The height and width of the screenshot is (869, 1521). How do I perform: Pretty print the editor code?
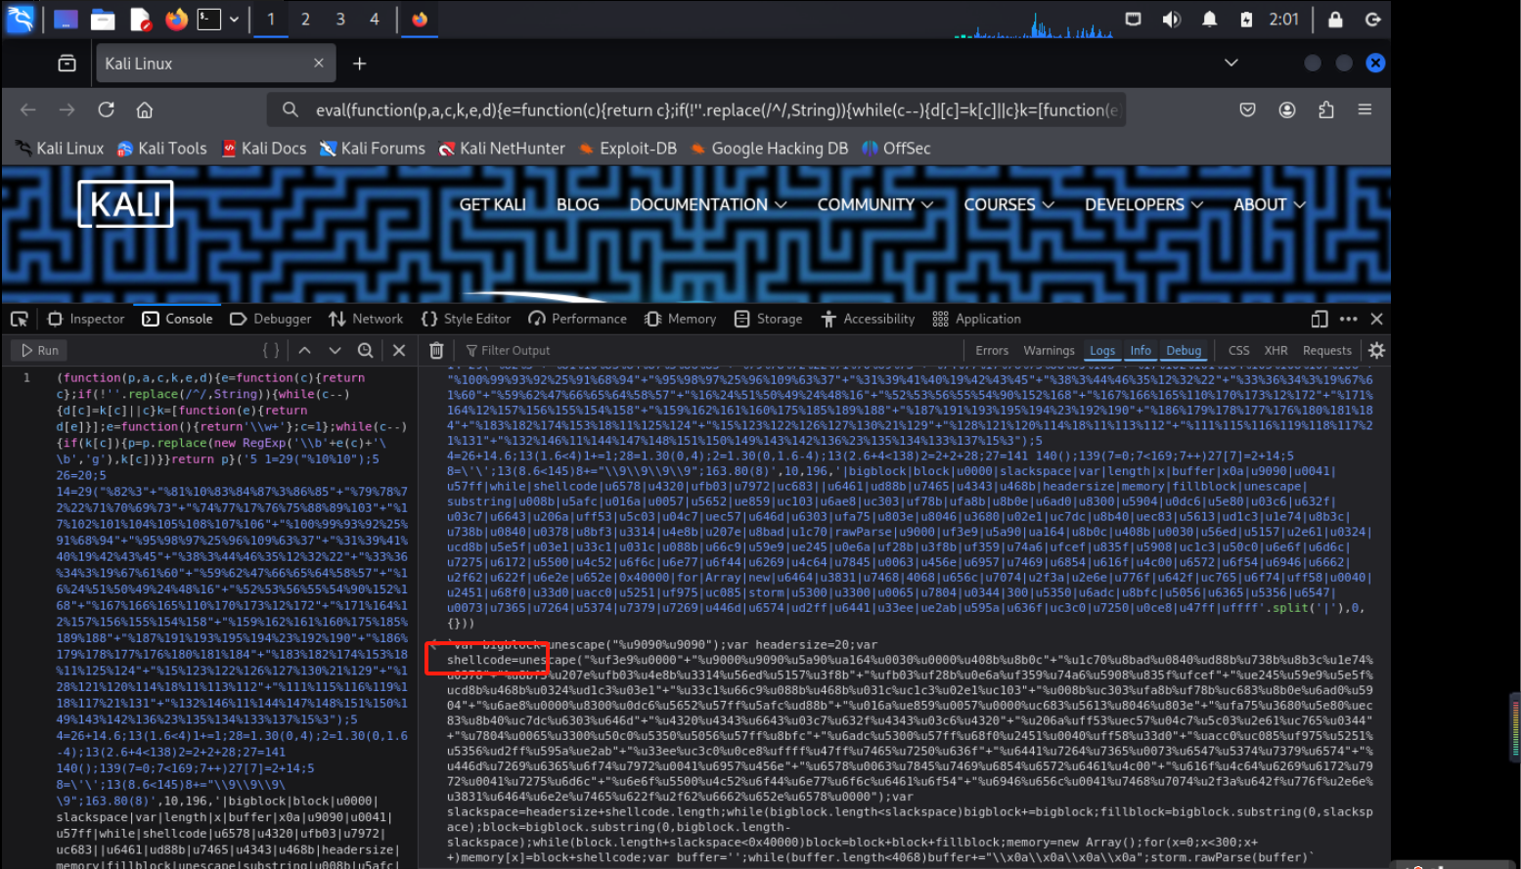click(271, 350)
